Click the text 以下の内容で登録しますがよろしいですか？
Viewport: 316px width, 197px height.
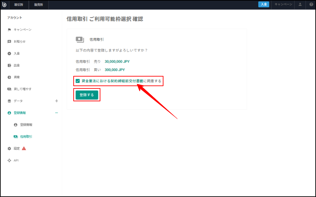pos(112,50)
